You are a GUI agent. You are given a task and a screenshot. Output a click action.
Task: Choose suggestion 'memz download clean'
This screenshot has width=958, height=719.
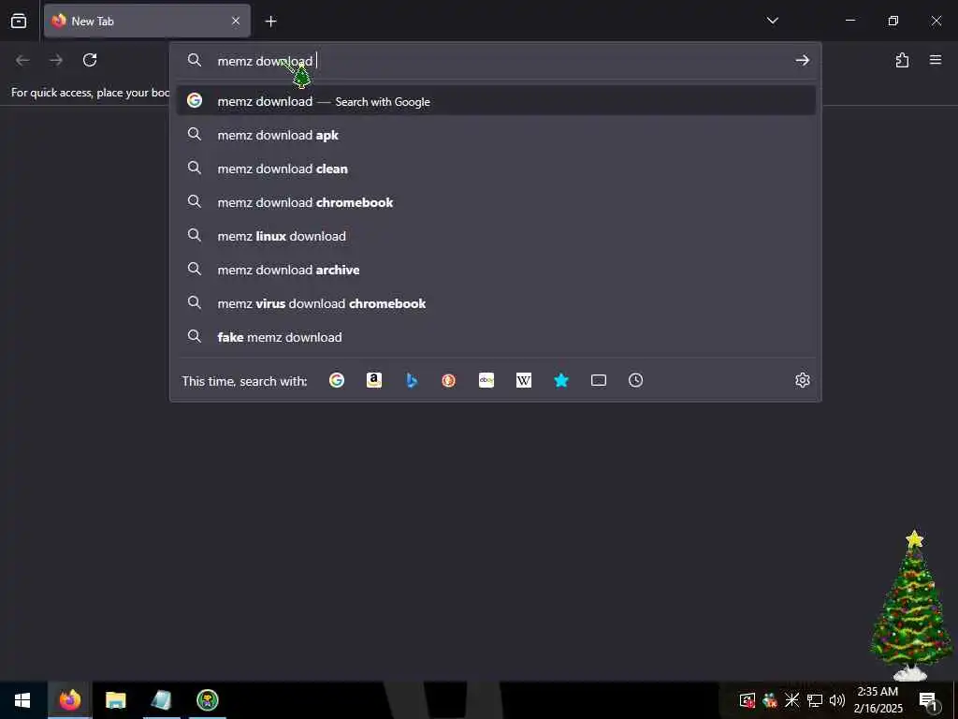coord(496,169)
